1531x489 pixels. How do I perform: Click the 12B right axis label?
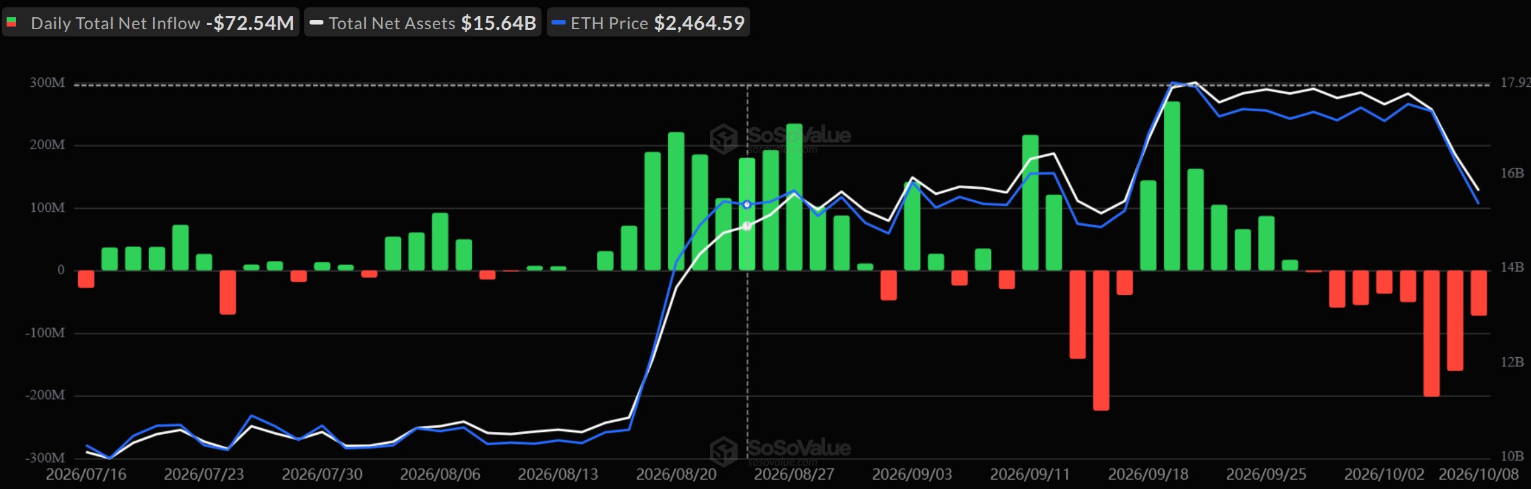coord(1512,362)
